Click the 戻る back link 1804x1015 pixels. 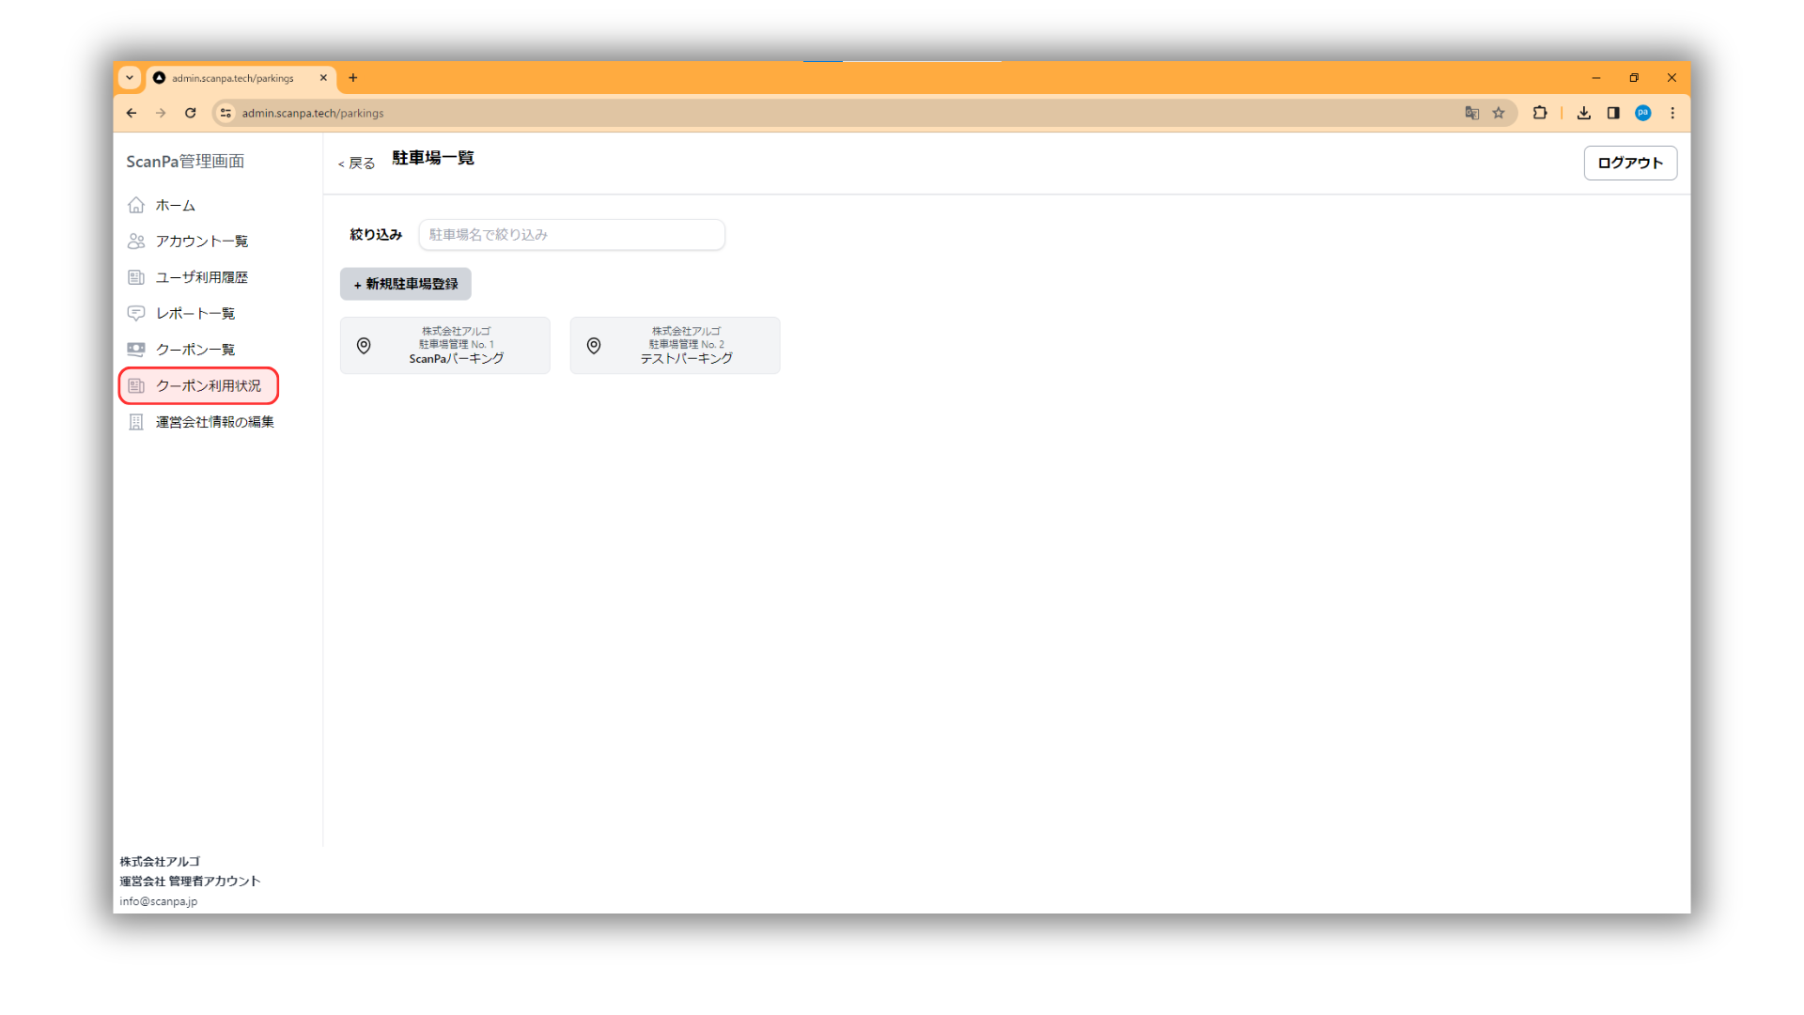coord(357,164)
